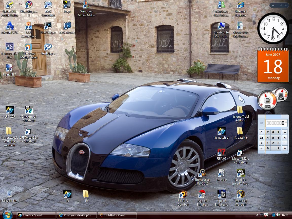Click calculator plus-minus sign key
Viewport: 292px width, 219px height.
pyautogui.click(x=279, y=148)
